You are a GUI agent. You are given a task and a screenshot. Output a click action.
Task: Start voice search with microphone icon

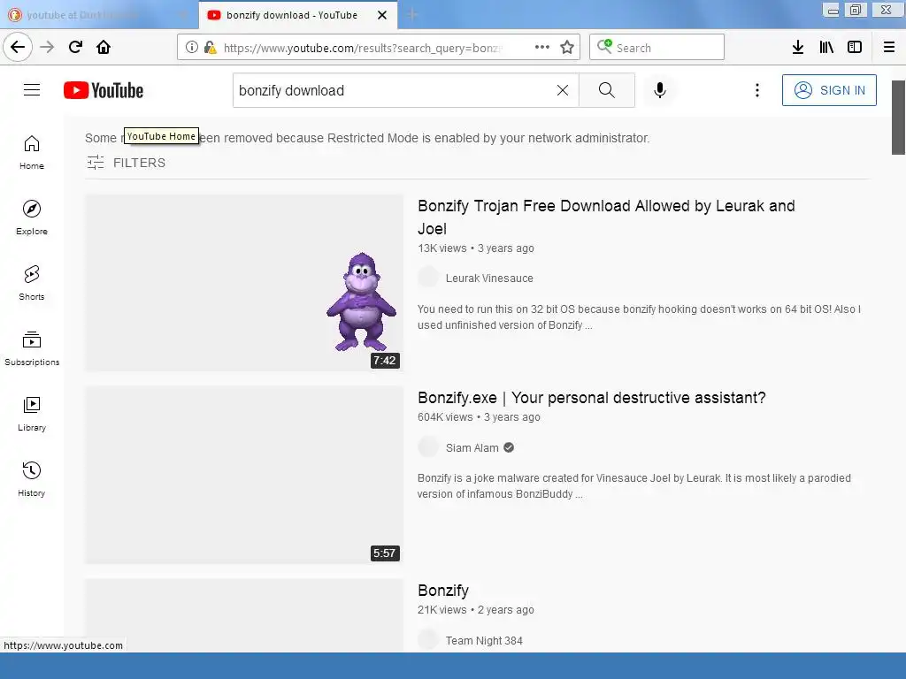point(660,90)
